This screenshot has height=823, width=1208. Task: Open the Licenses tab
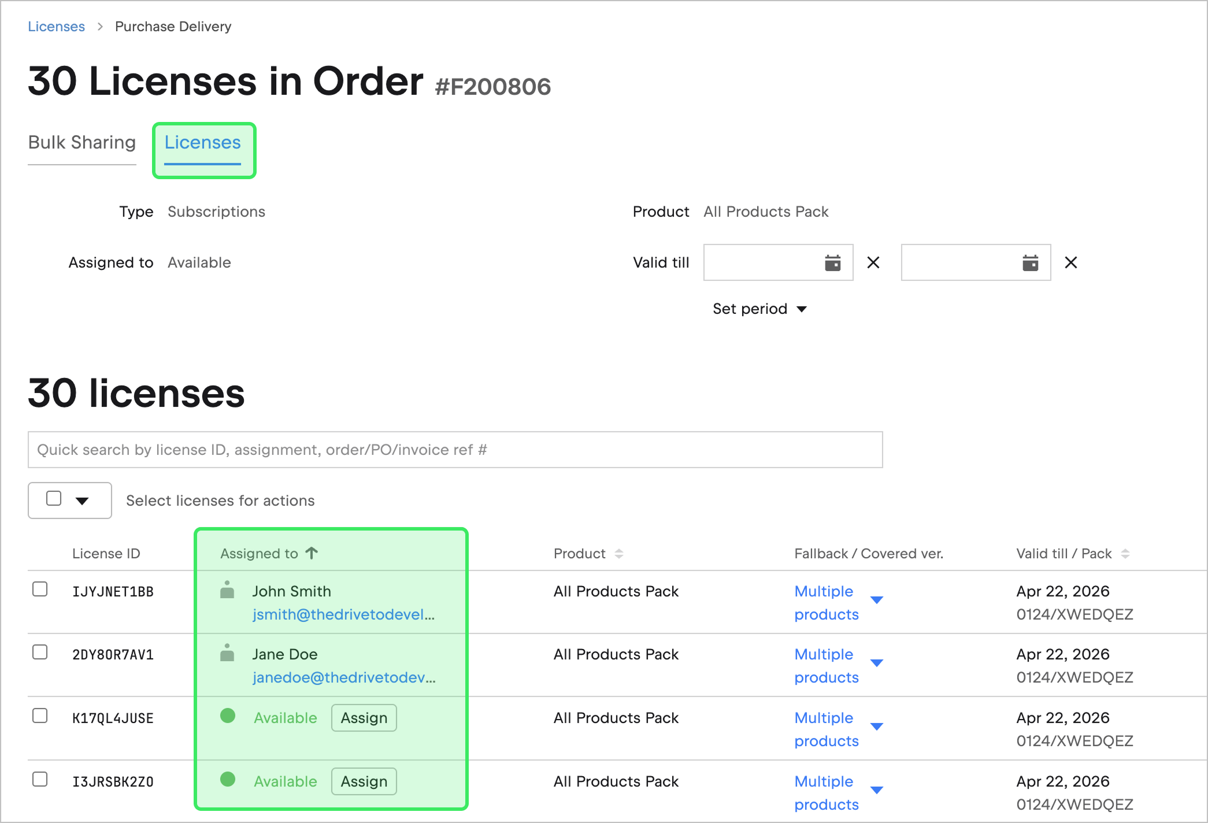pos(202,143)
